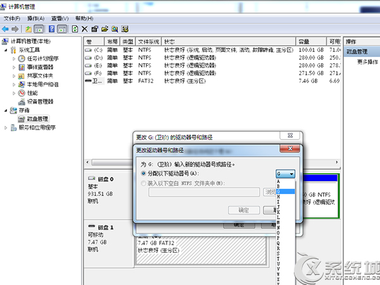Screen dimensions: 380x285
Task: Select the FAT32 卫... volume row
Action: 212,81
